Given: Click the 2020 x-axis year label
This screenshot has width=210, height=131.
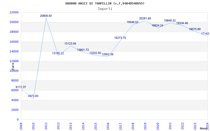Looking at the screenshot, I should [158, 126].
